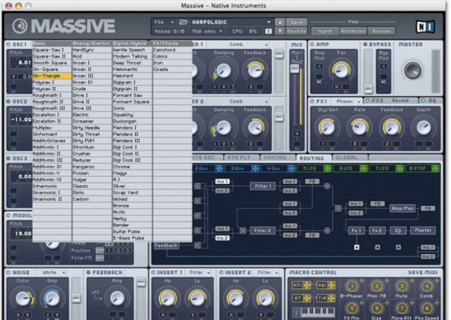Open the Noise White type dropdown
The width and height of the screenshot is (451, 320).
point(53,272)
